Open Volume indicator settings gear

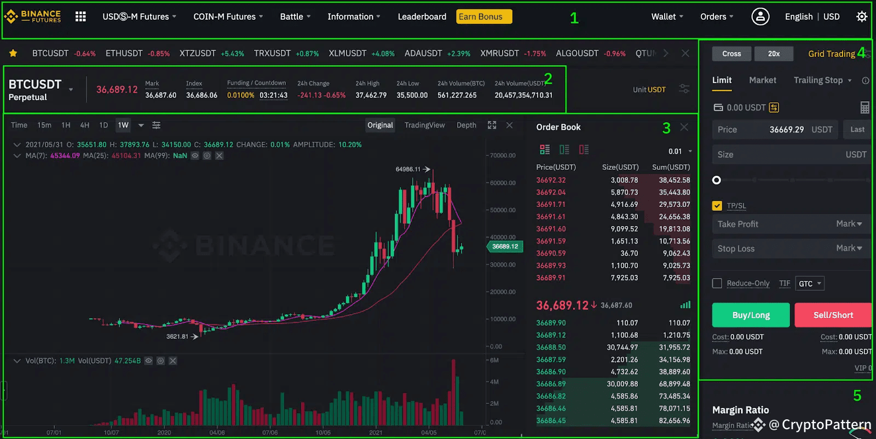point(160,361)
